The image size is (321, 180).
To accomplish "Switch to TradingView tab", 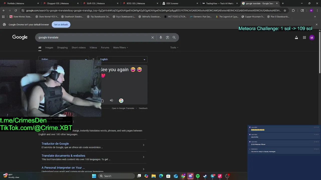I will pos(220,3).
